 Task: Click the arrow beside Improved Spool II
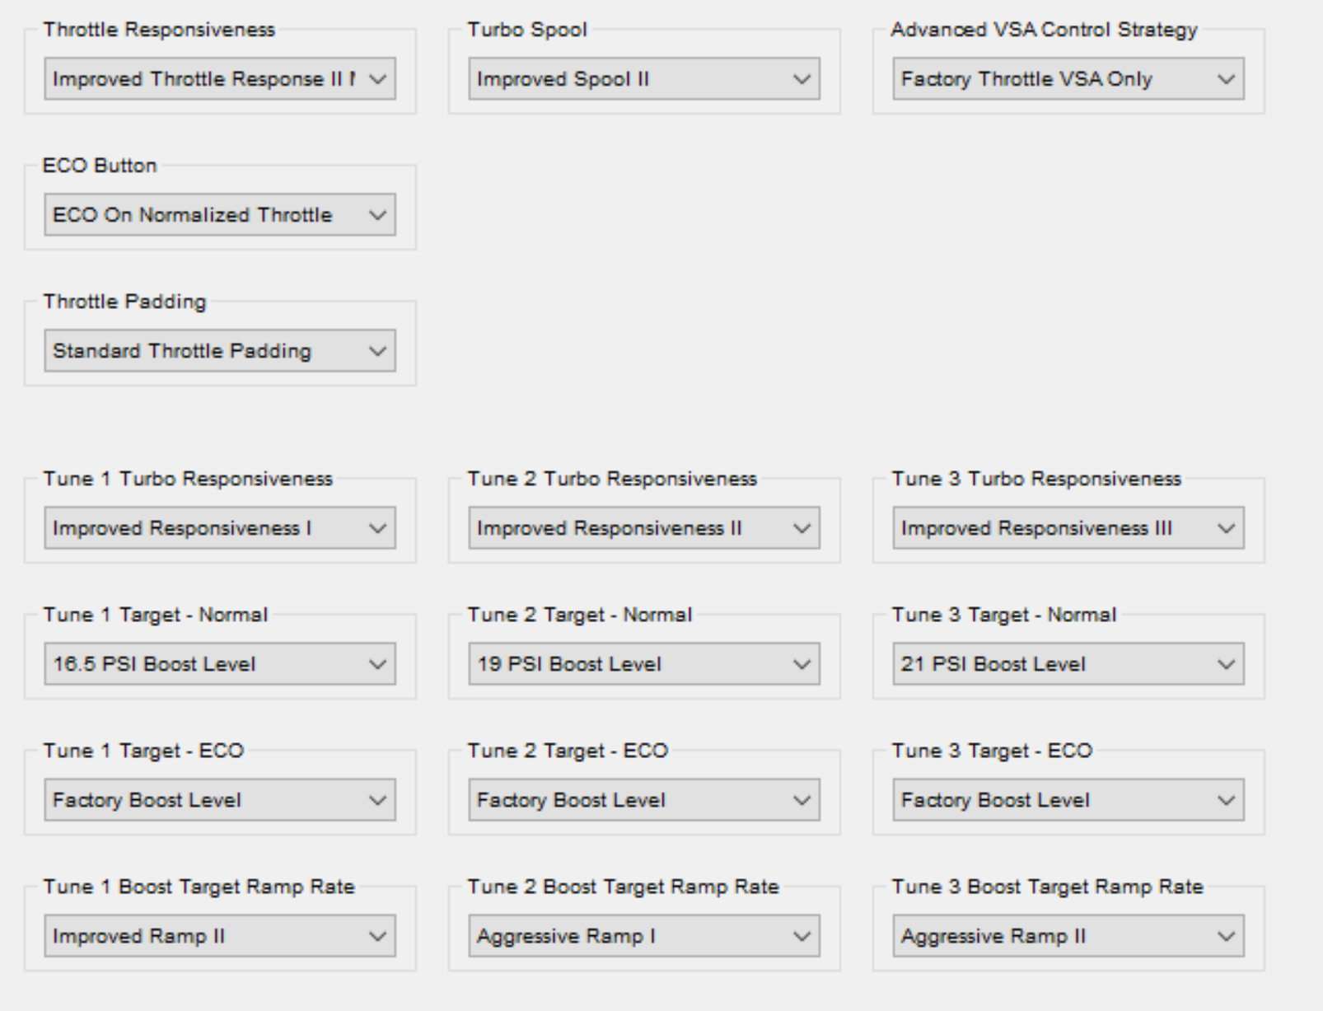[802, 79]
